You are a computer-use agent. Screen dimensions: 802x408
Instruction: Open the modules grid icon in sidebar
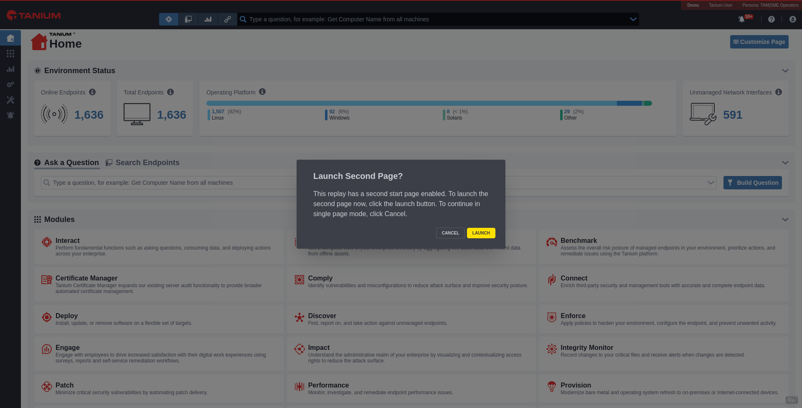(10, 54)
